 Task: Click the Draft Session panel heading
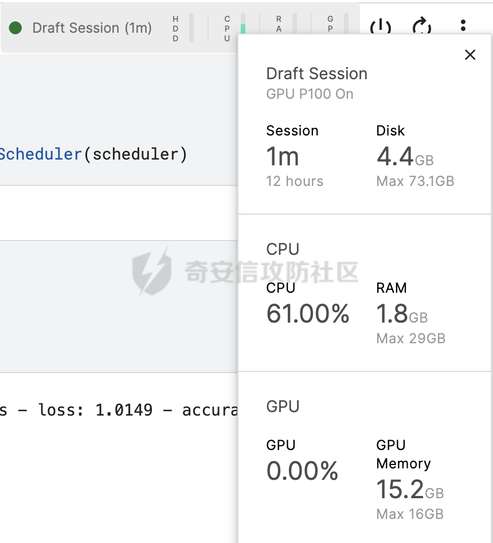click(x=316, y=73)
